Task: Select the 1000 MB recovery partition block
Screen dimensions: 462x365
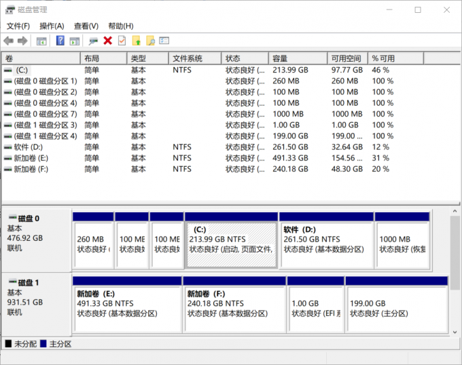Action: [x=402, y=241]
